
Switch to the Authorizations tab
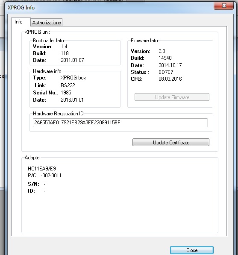click(47, 23)
